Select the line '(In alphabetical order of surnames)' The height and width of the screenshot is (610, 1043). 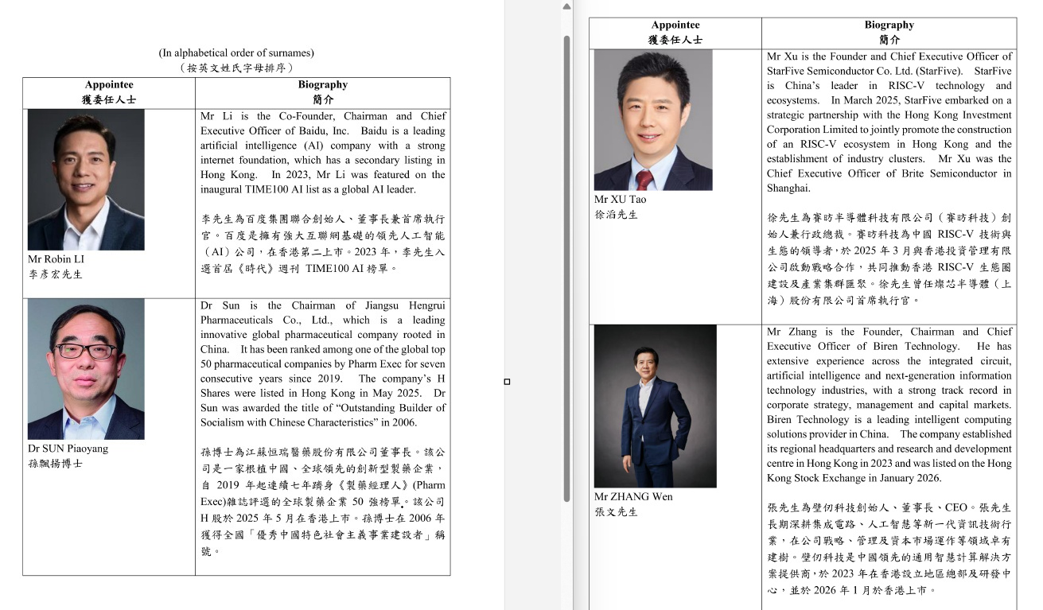pyautogui.click(x=236, y=54)
